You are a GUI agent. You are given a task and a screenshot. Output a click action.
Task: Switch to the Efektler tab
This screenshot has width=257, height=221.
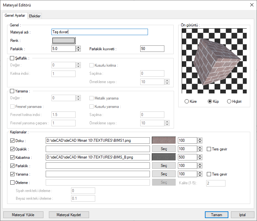35,16
